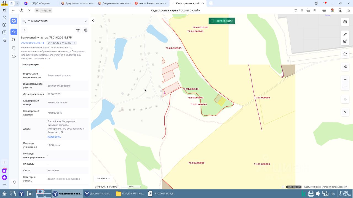Click the cadastral number link 71:01:020515:375
353x198 pixels.
tap(31, 43)
